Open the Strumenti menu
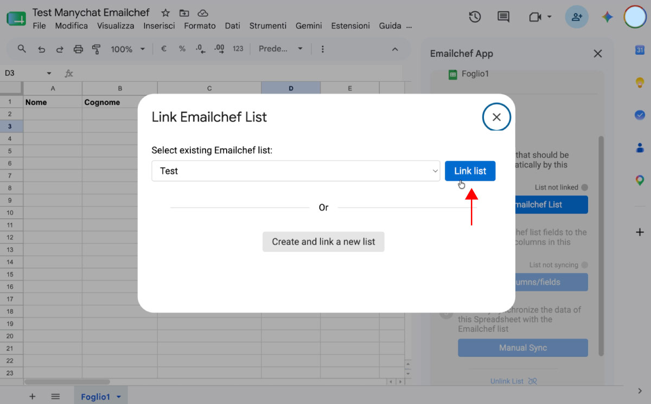651x404 pixels. point(268,25)
